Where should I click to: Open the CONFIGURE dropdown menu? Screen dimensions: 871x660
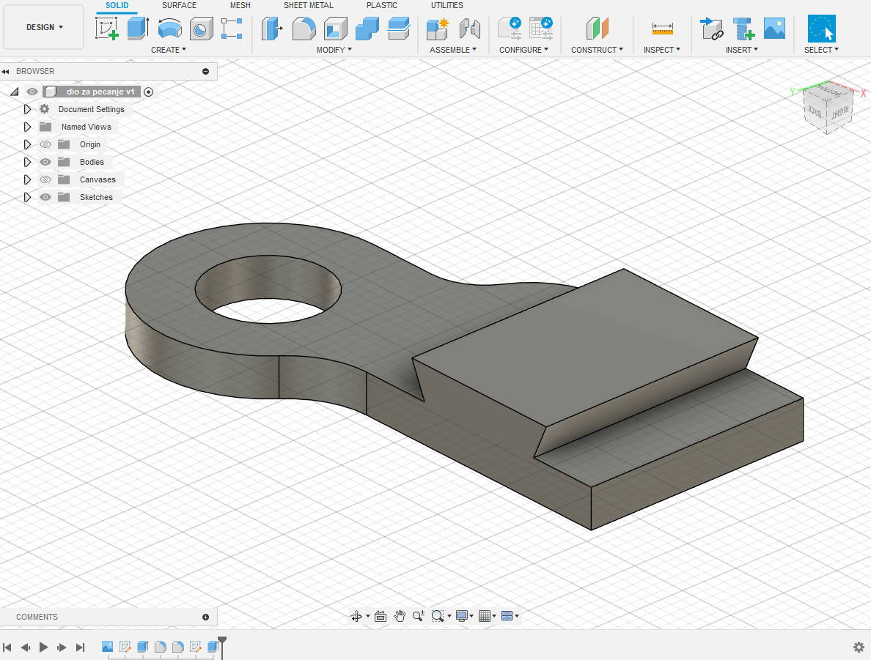pos(523,50)
